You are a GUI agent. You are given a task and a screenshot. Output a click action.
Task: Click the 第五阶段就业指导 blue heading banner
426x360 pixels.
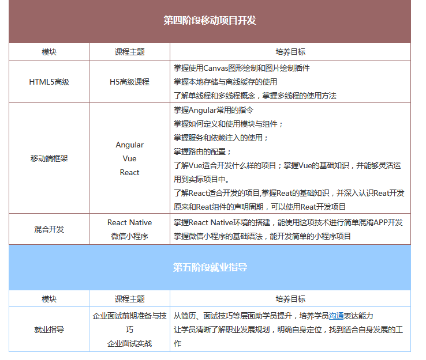pos(210,267)
